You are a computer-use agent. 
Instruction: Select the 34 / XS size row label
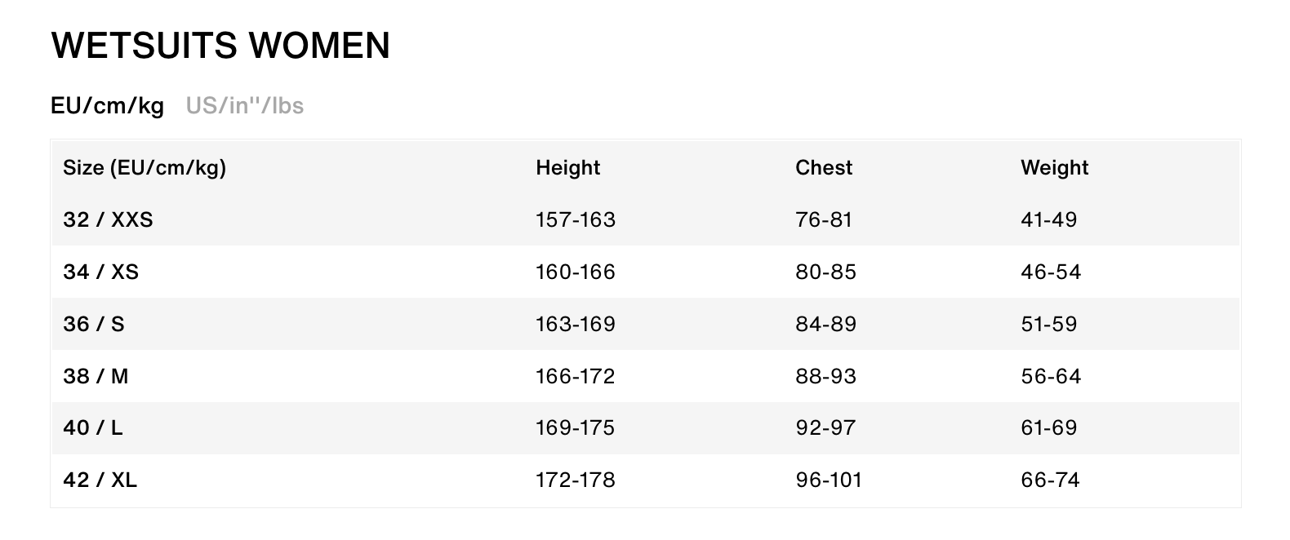click(100, 272)
